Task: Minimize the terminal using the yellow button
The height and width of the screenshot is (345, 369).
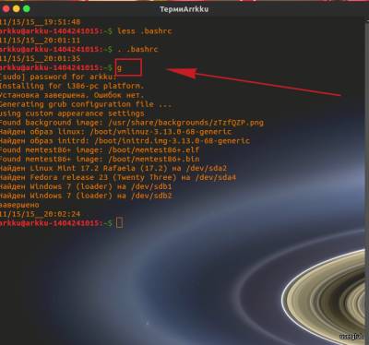Action: click(17, 9)
